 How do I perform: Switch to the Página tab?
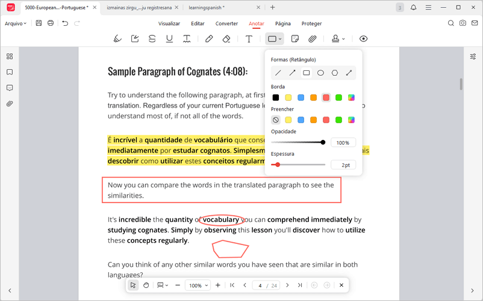(283, 23)
